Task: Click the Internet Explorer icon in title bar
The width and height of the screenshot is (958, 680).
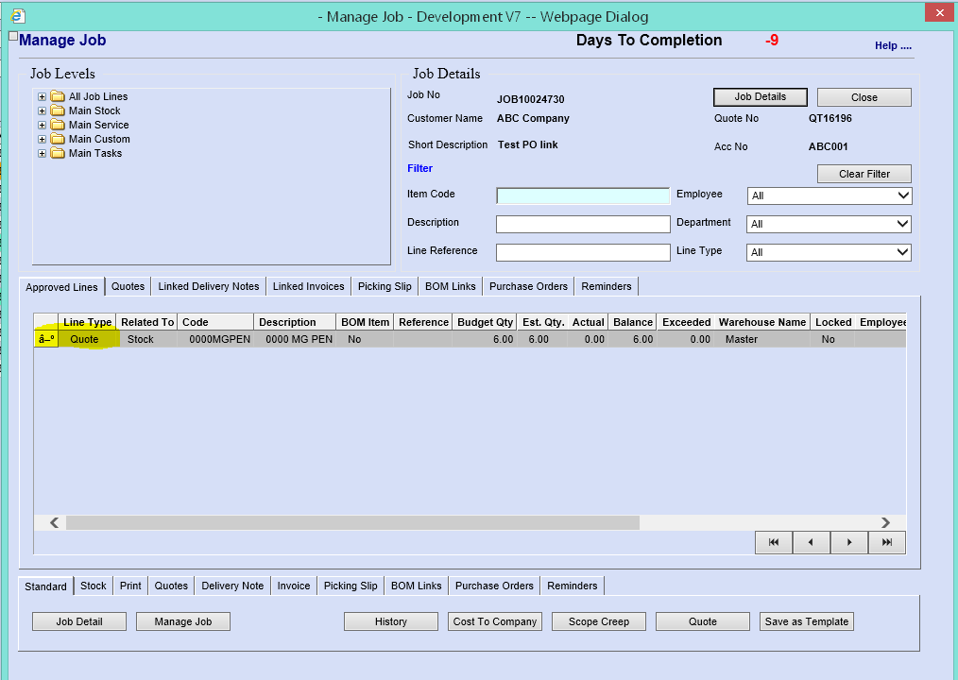Action: tap(17, 15)
